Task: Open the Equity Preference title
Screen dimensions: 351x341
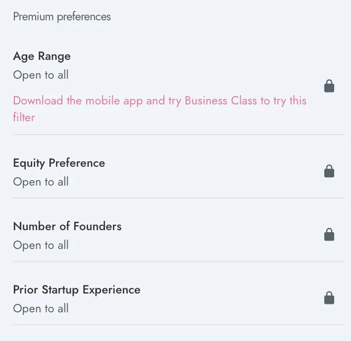Action: point(59,163)
